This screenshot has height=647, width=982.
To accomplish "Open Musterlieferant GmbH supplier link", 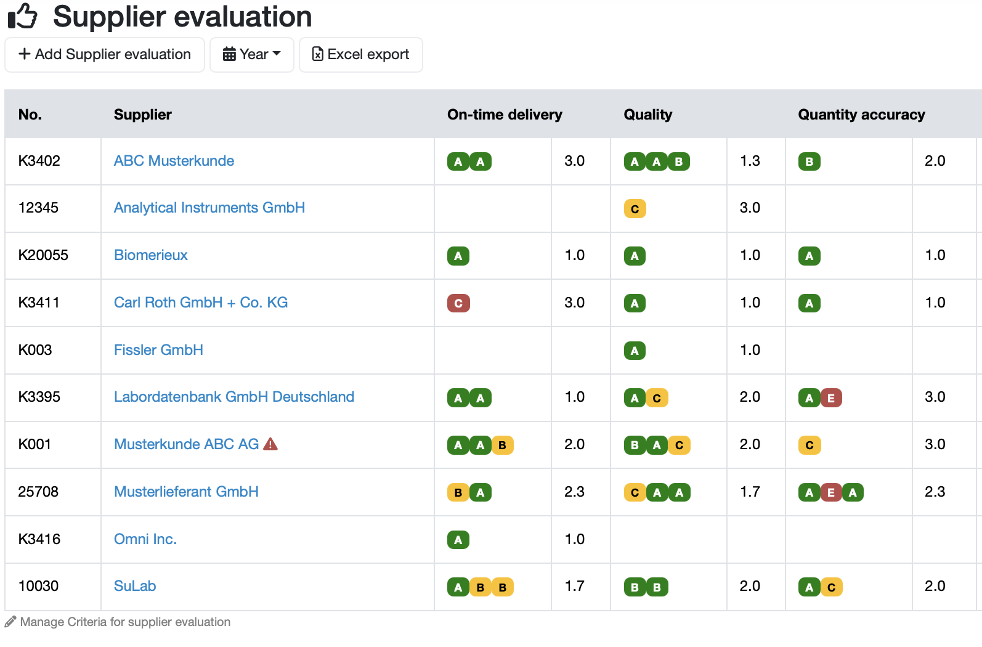I will pyautogui.click(x=186, y=492).
